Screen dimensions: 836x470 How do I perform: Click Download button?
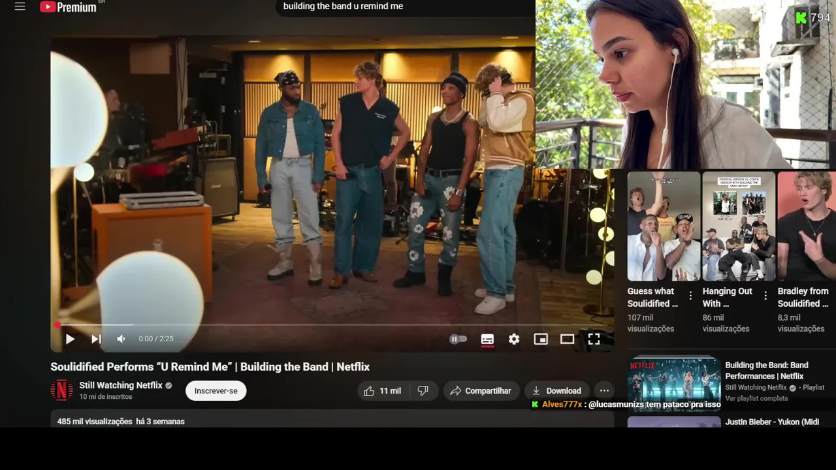pos(557,390)
